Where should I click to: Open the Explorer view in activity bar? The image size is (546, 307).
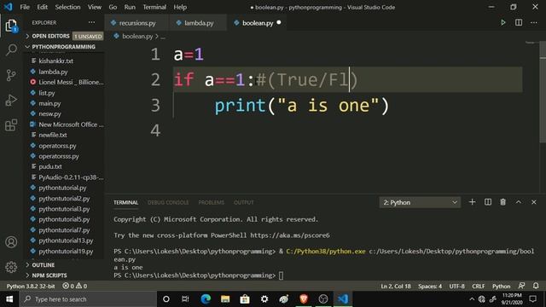coord(11,26)
